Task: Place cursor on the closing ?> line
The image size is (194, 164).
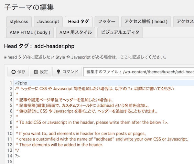Action: pos(104,156)
